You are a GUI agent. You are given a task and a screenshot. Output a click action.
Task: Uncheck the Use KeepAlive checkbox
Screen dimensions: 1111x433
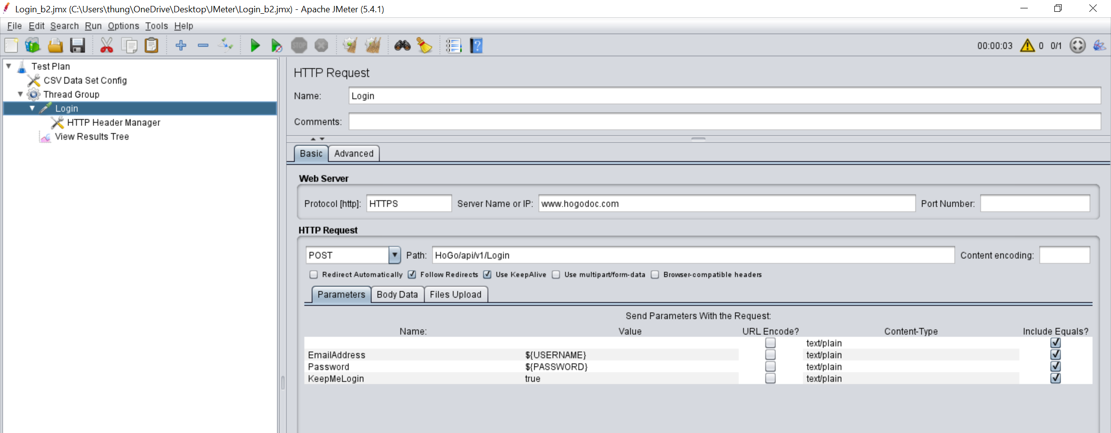[x=487, y=275]
